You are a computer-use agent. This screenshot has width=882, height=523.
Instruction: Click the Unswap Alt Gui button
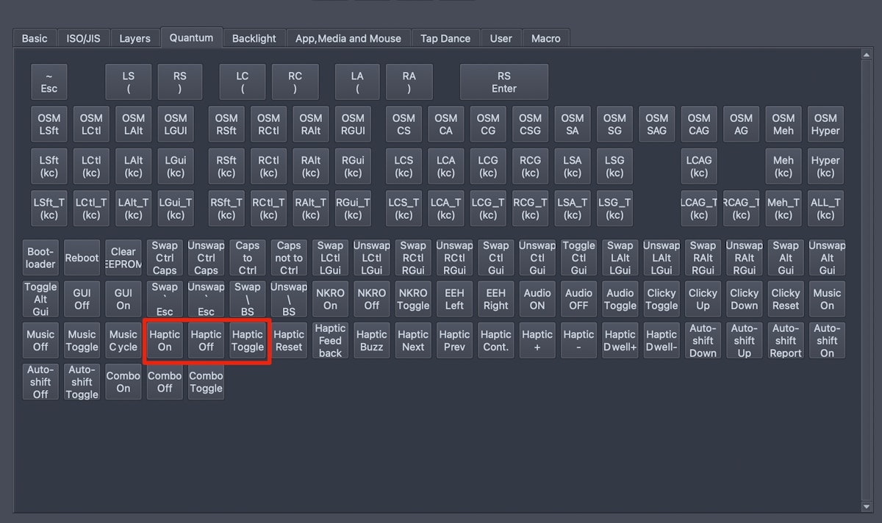[x=827, y=258]
